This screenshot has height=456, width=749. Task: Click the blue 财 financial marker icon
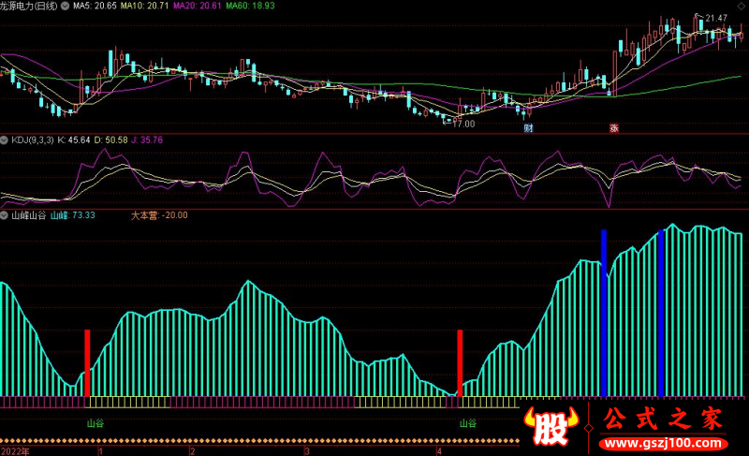click(528, 128)
